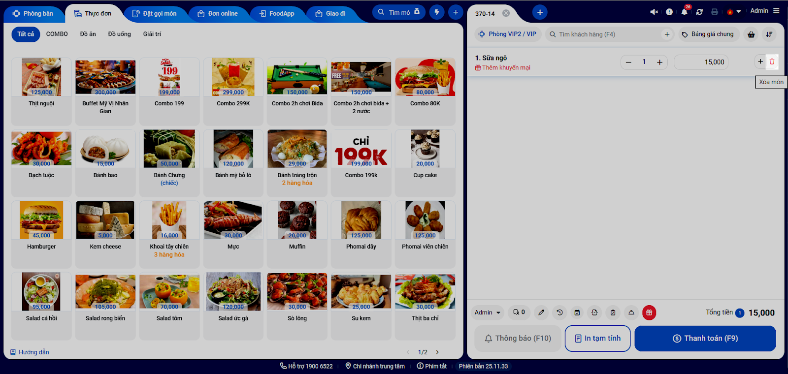Select the Thực đơn tab
Screen dimensions: 788x374
93,13
